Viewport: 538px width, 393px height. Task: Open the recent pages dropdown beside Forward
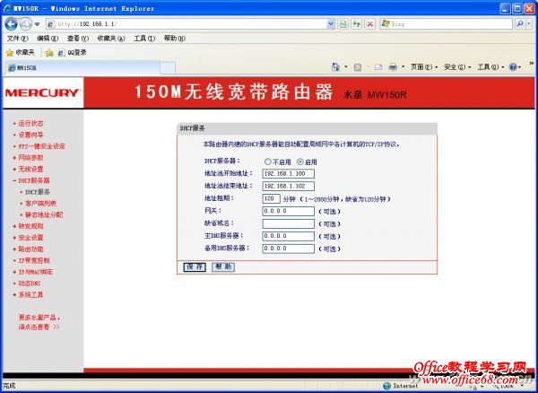tap(37, 24)
